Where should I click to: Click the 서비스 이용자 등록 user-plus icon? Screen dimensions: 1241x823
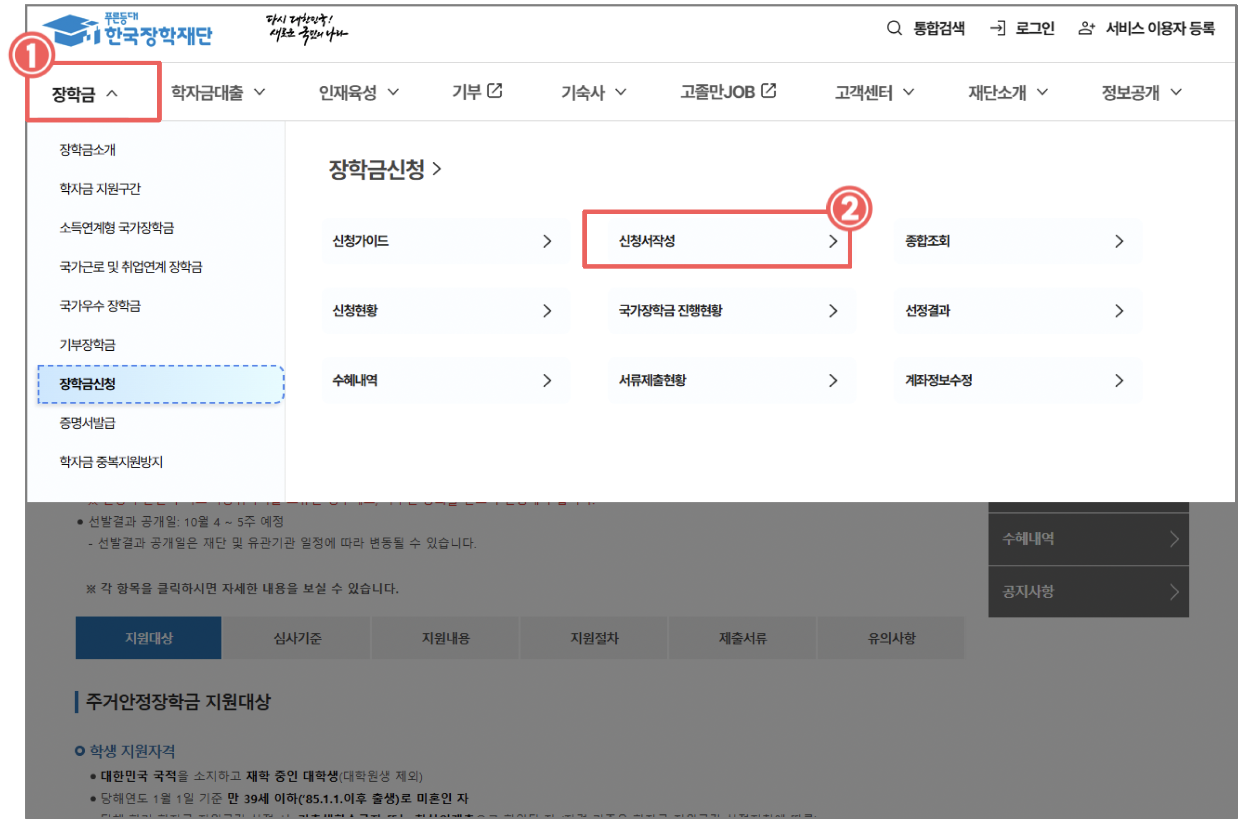(x=1086, y=28)
